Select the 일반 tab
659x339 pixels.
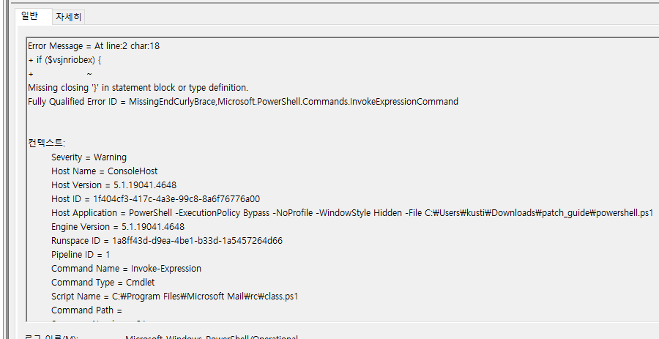(29, 16)
